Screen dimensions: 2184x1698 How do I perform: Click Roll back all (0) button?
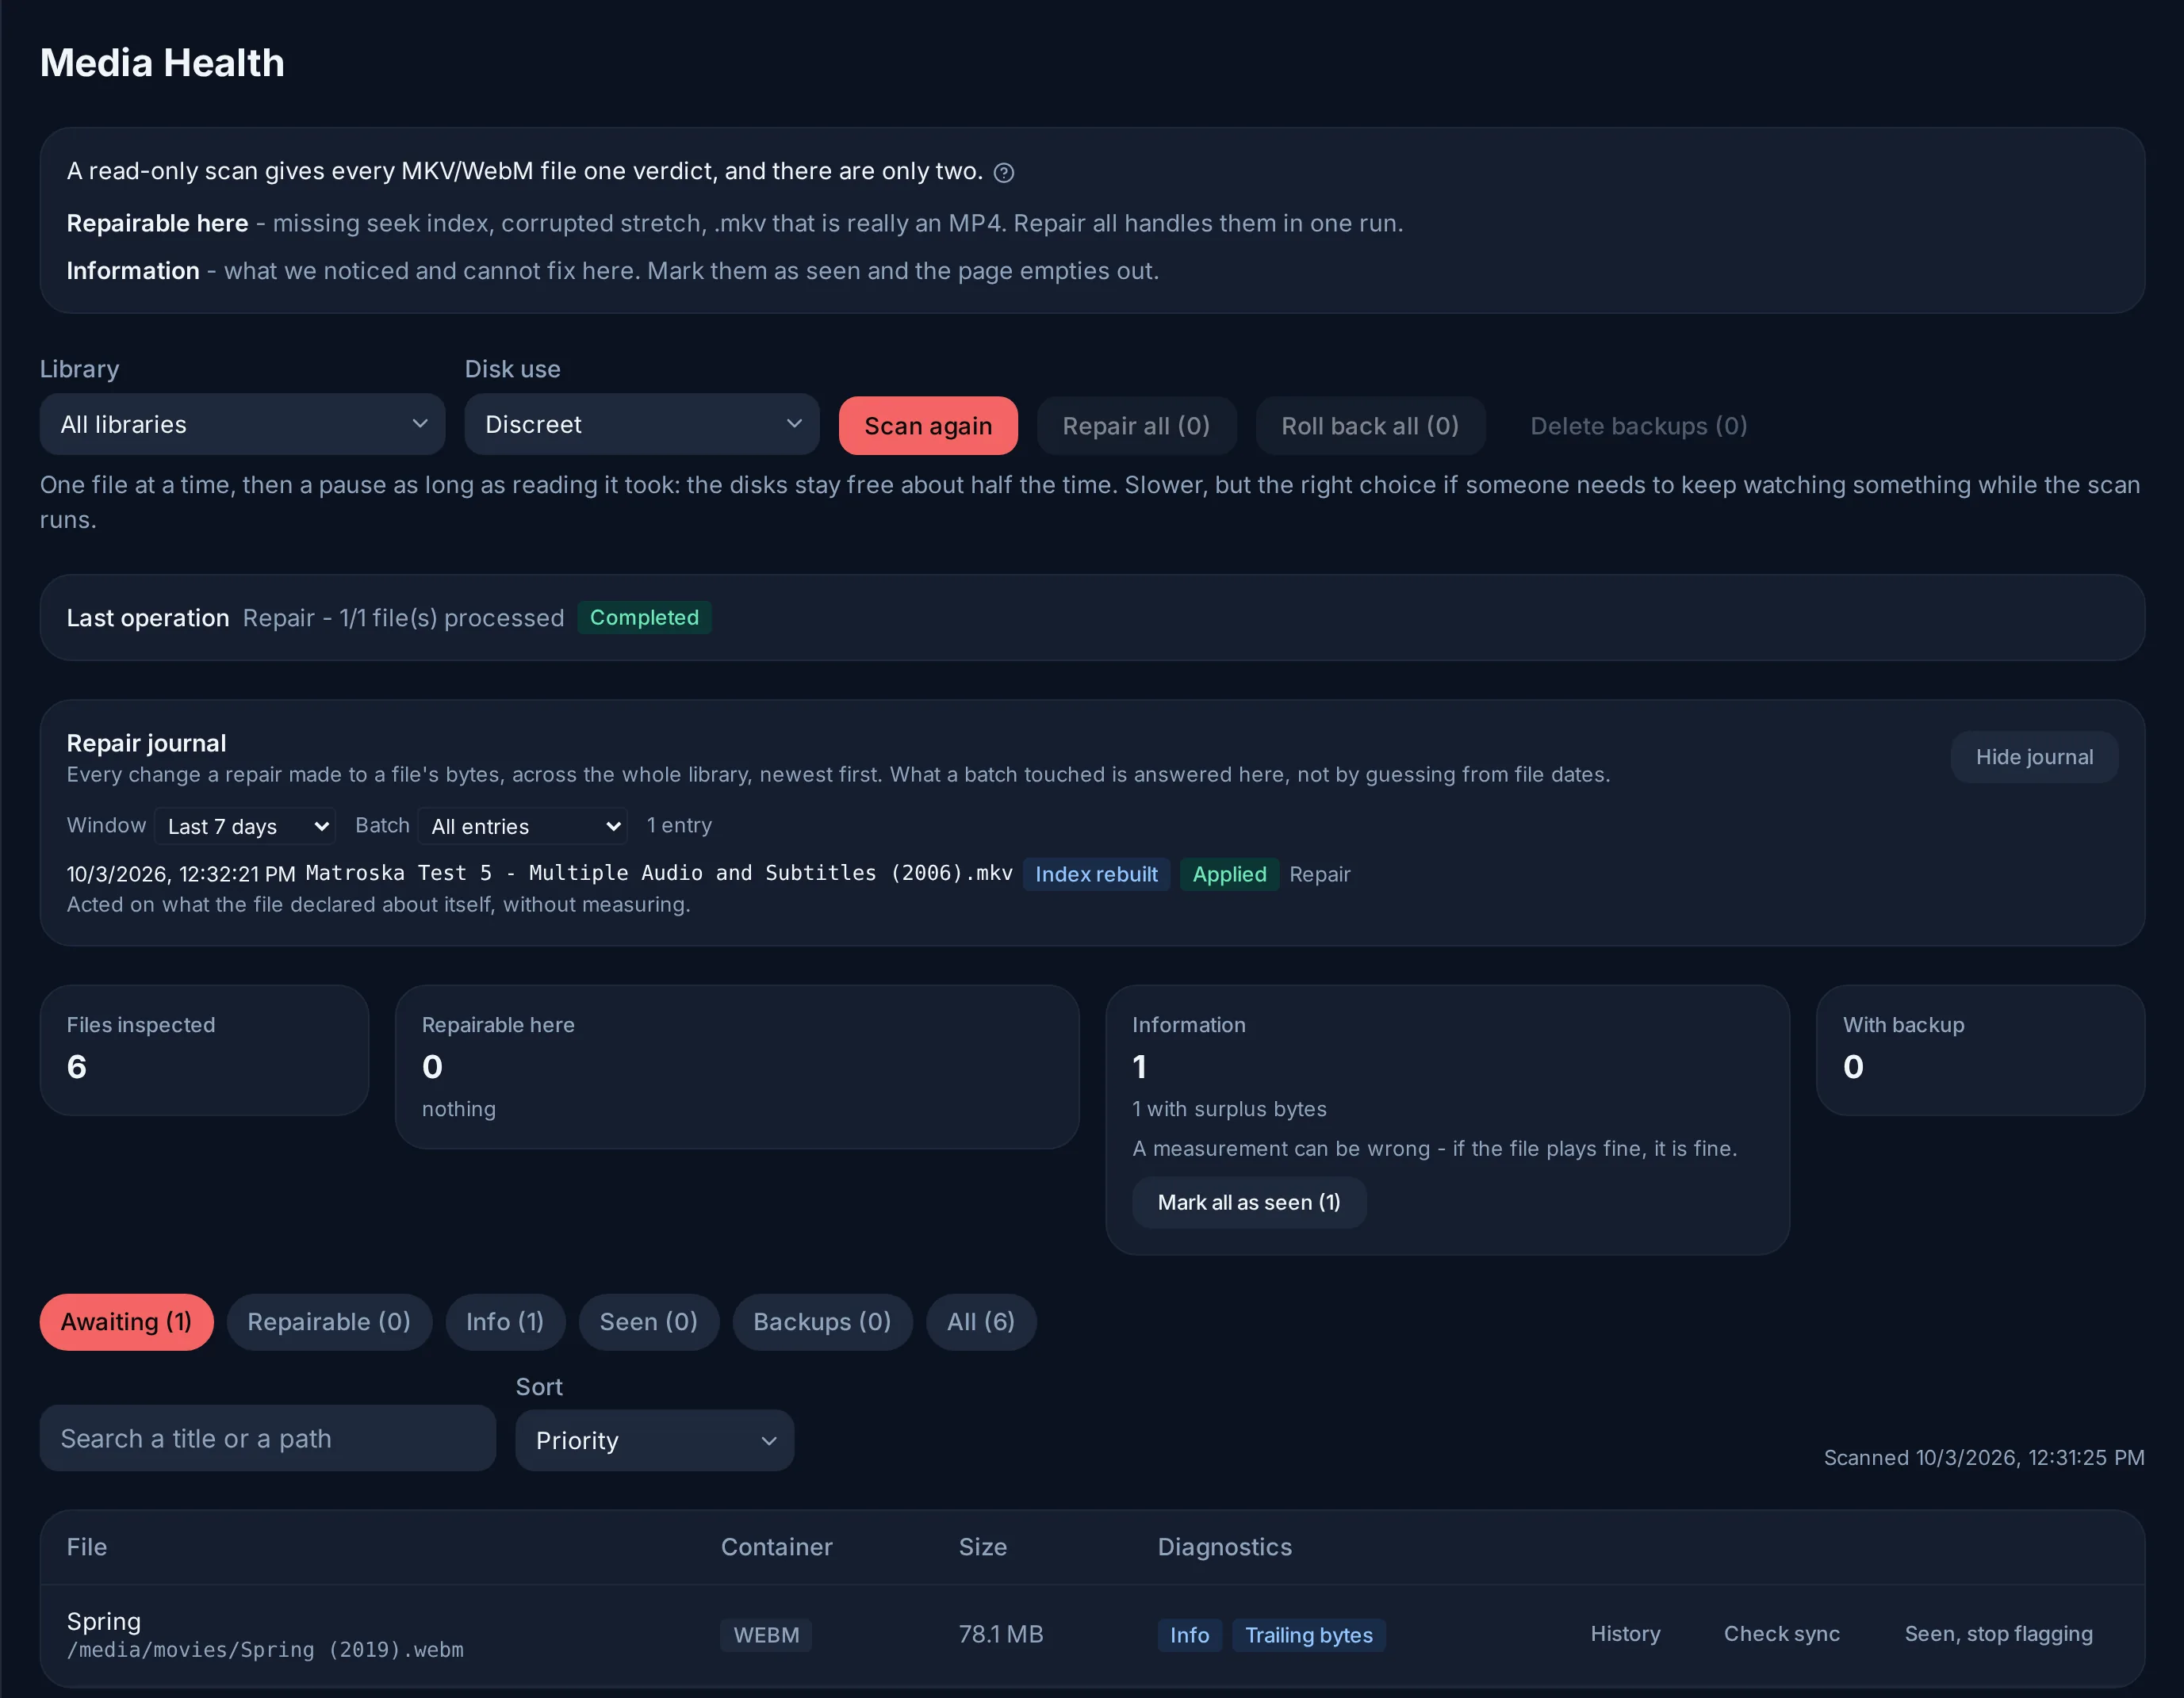coord(1370,426)
